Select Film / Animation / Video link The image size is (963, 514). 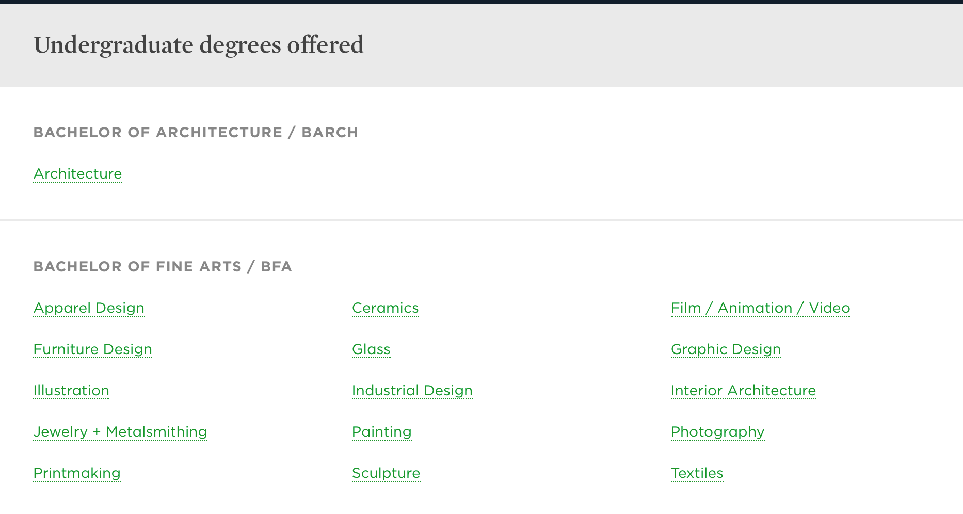[x=760, y=308]
